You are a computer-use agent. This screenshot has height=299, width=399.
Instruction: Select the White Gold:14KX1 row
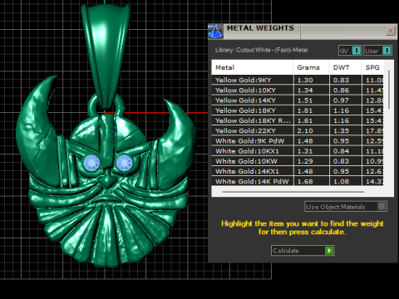pyautogui.click(x=298, y=171)
